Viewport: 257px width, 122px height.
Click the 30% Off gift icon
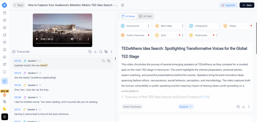[x=5, y=95]
